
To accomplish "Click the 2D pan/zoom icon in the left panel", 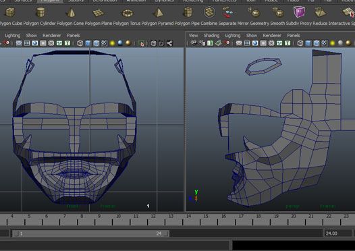I will [x=6, y=43].
